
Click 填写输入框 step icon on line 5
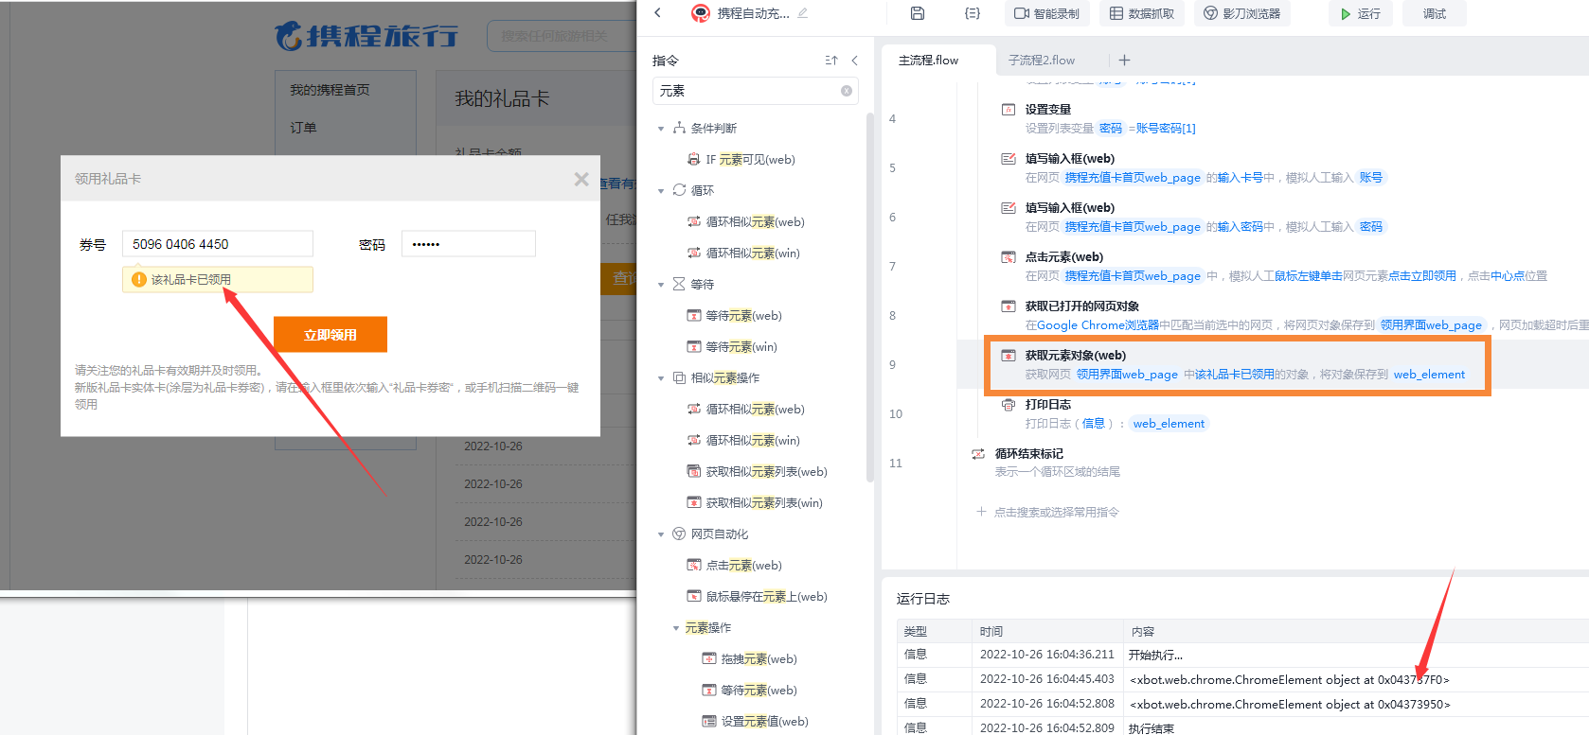[x=1009, y=159]
